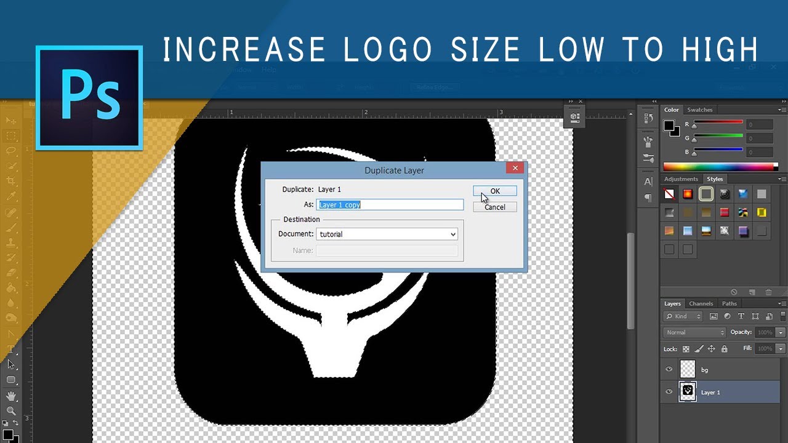Click the As layer name field
788x443 pixels.
pos(390,205)
